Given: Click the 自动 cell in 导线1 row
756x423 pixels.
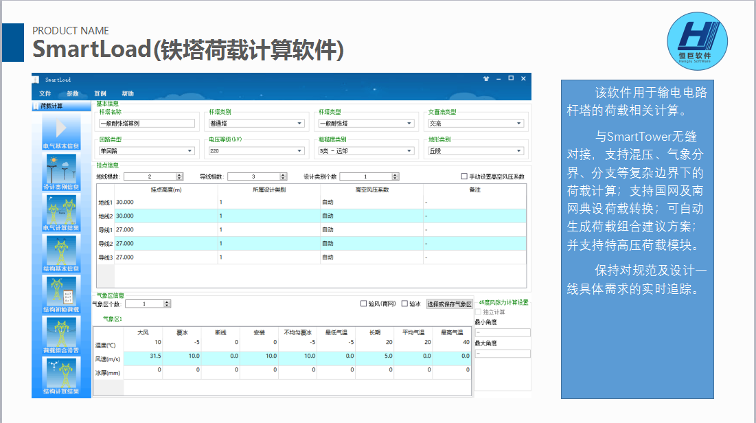Looking at the screenshot, I should 372,230.
